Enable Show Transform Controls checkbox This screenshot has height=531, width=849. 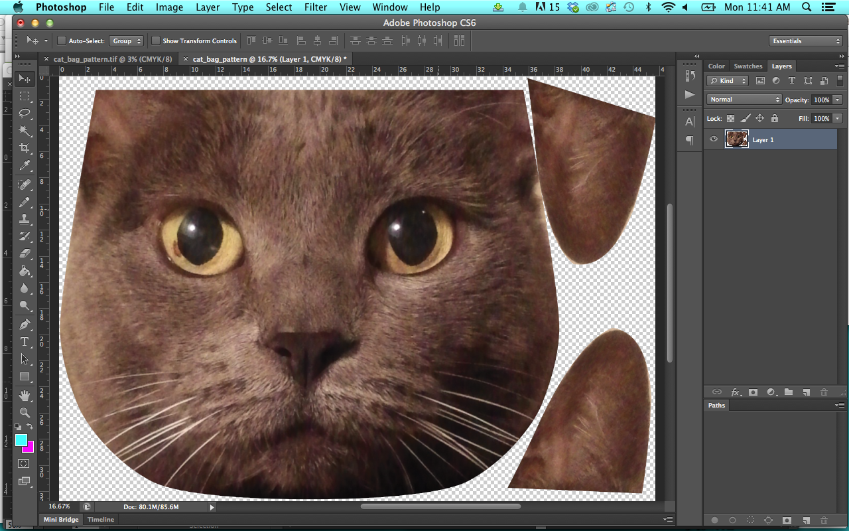156,40
